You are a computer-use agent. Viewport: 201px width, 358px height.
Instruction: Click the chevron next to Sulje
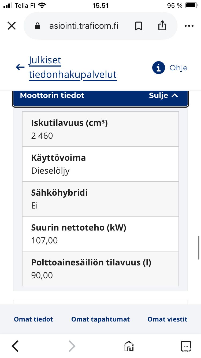pyautogui.click(x=174, y=96)
